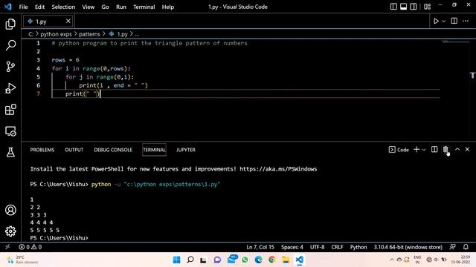The image size is (476, 267).
Task: Change indentation via Spaces: 4
Action: (292, 247)
